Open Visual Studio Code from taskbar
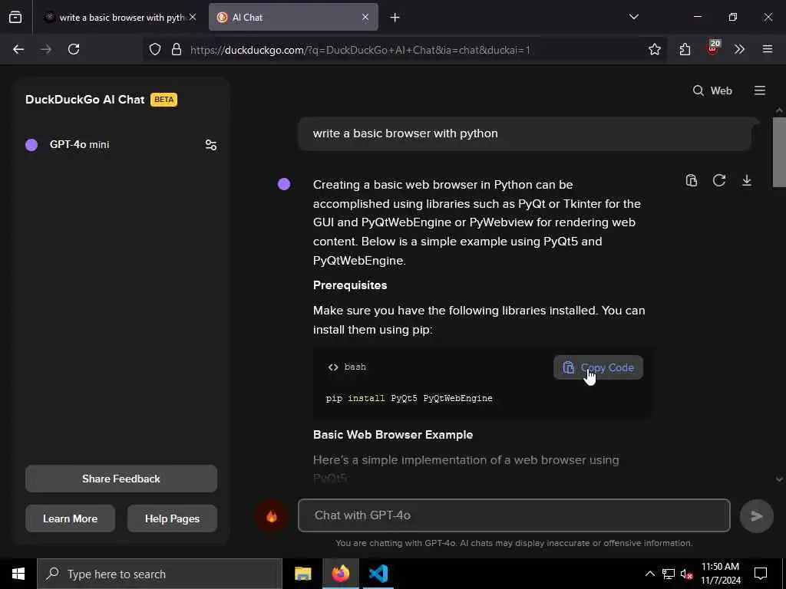 [x=378, y=574]
